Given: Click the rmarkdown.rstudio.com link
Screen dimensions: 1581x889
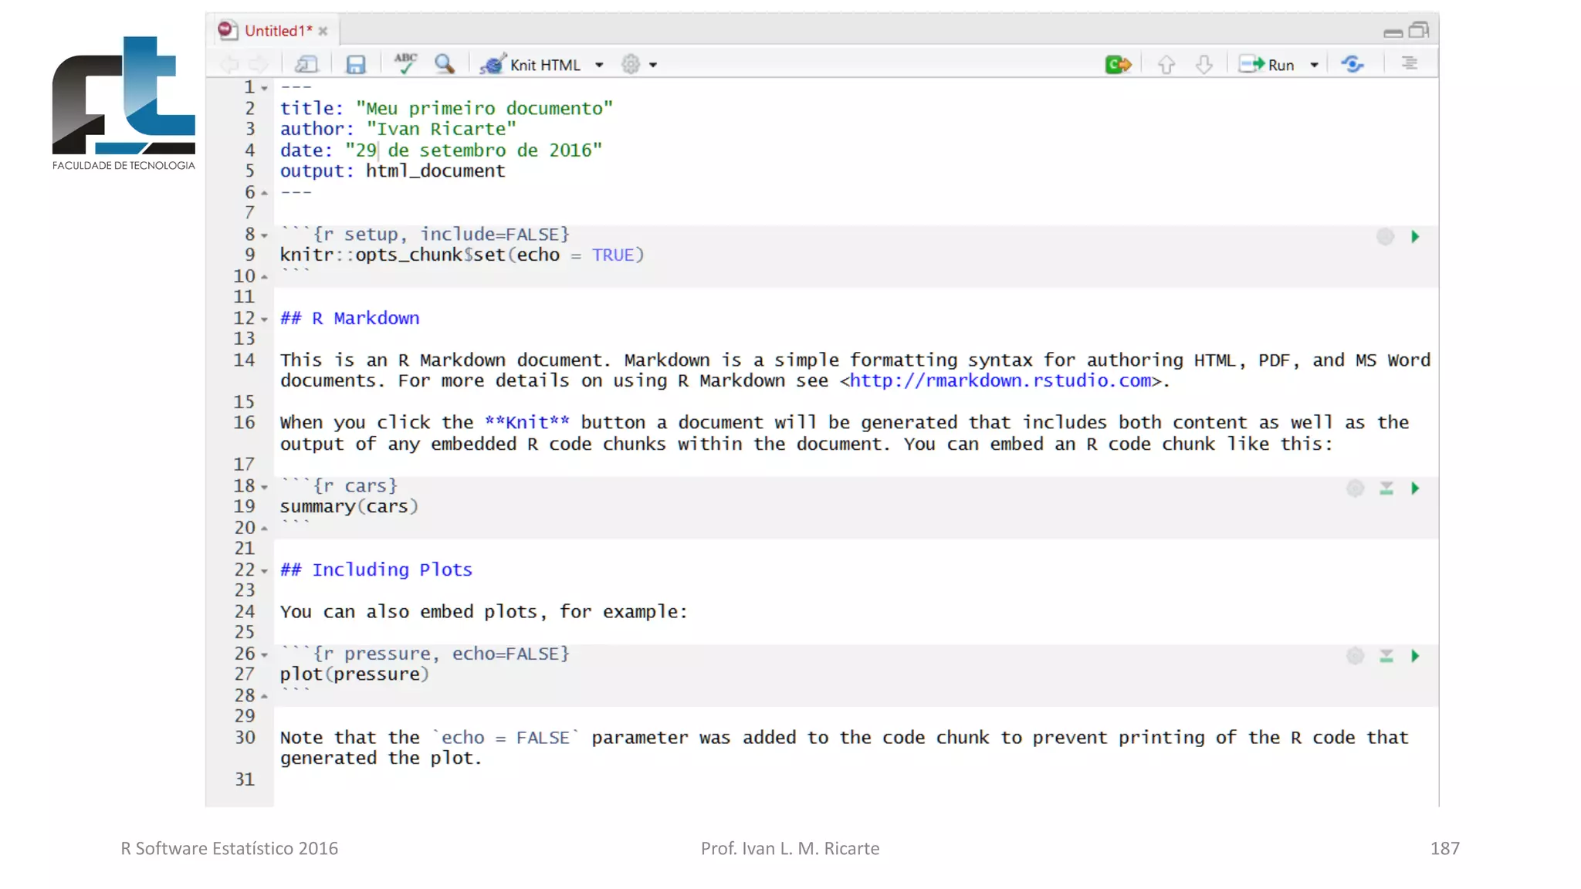Looking at the screenshot, I should [x=1000, y=381].
